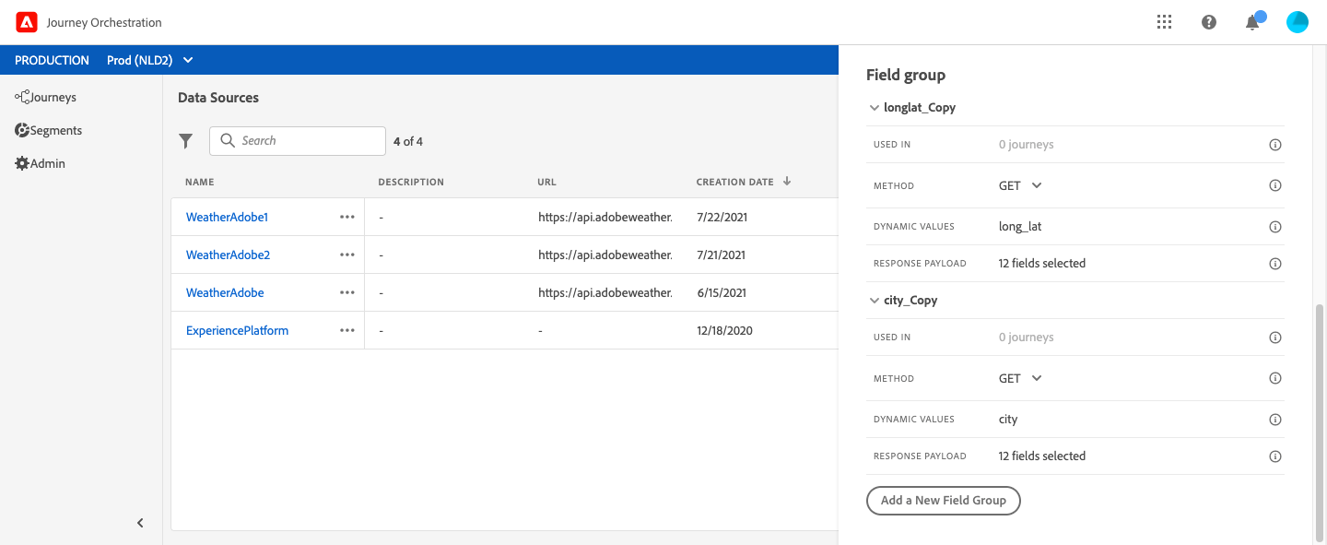Image resolution: width=1327 pixels, height=545 pixels.
Task: Open the WeatherAdobe1 data source
Action: (227, 217)
